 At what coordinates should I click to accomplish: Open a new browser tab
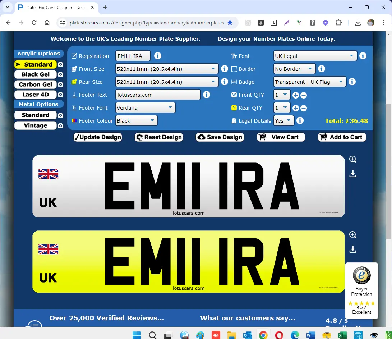click(105, 7)
